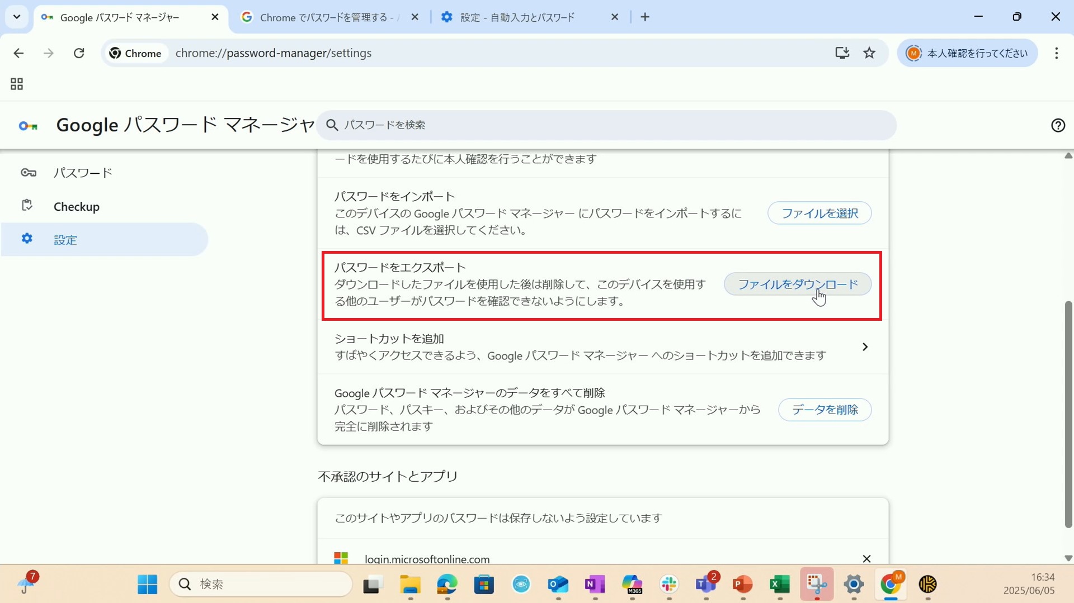1074x603 pixels.
Task: Expand the ショートカットを追加 chevron row
Action: pos(865,347)
